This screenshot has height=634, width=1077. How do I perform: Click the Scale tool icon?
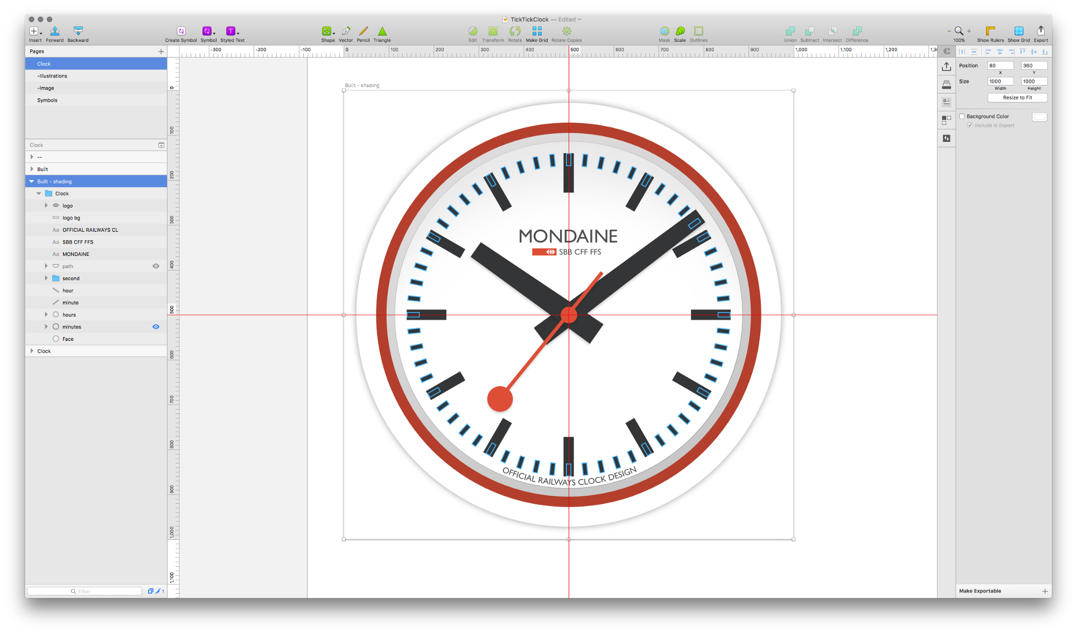coord(680,31)
